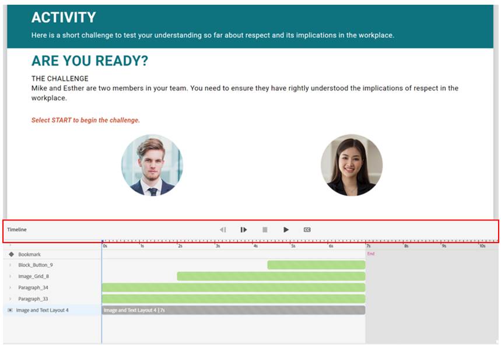501x347 pixels.
Task: Expand the Paragraph_34 row
Action: (10, 288)
